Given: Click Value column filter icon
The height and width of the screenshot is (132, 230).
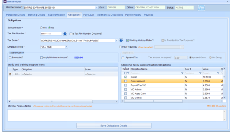Looking at the screenshot, I should tap(218, 73).
